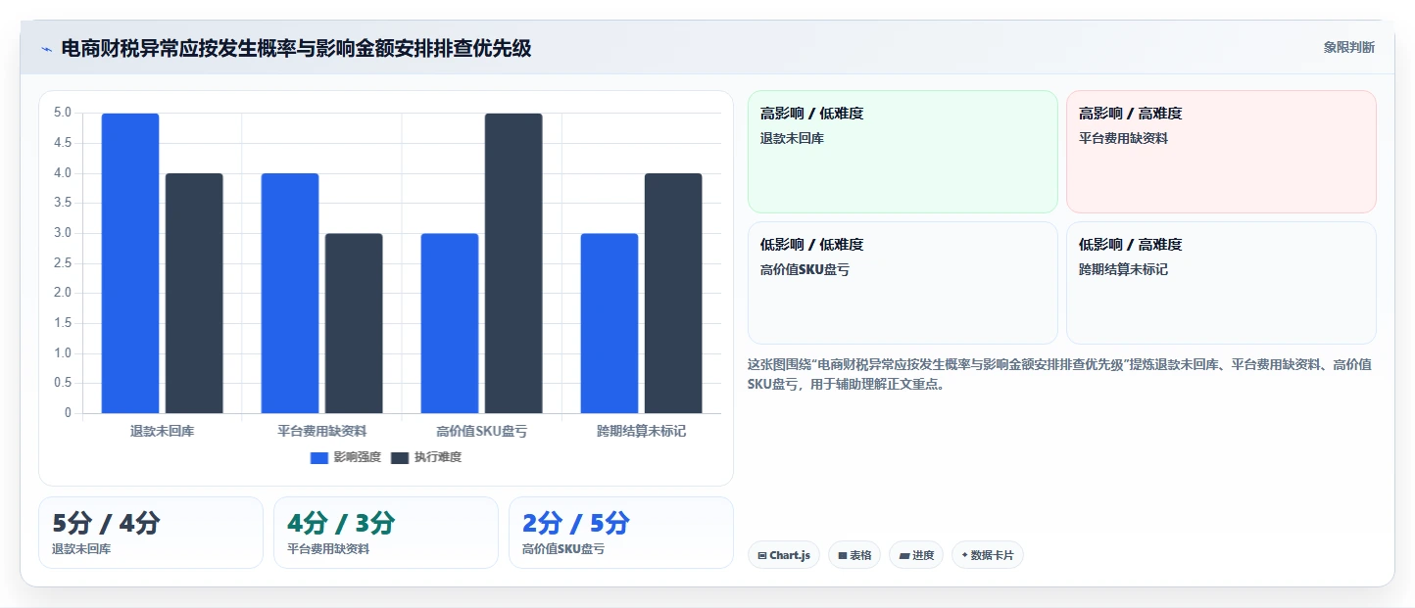Click the dark bar for 平台费用缺资料
Image resolution: width=1415 pixels, height=608 pixels.
point(354,323)
